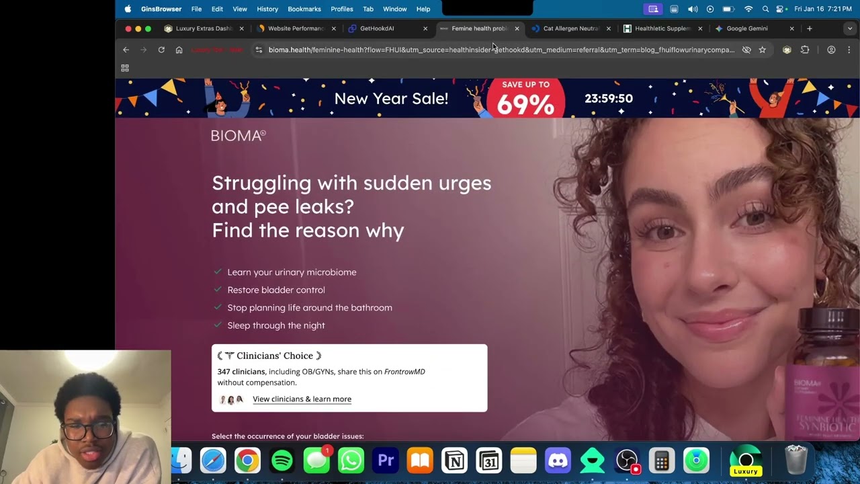Open the Profiles menu
Image resolution: width=860 pixels, height=484 pixels.
click(x=342, y=9)
